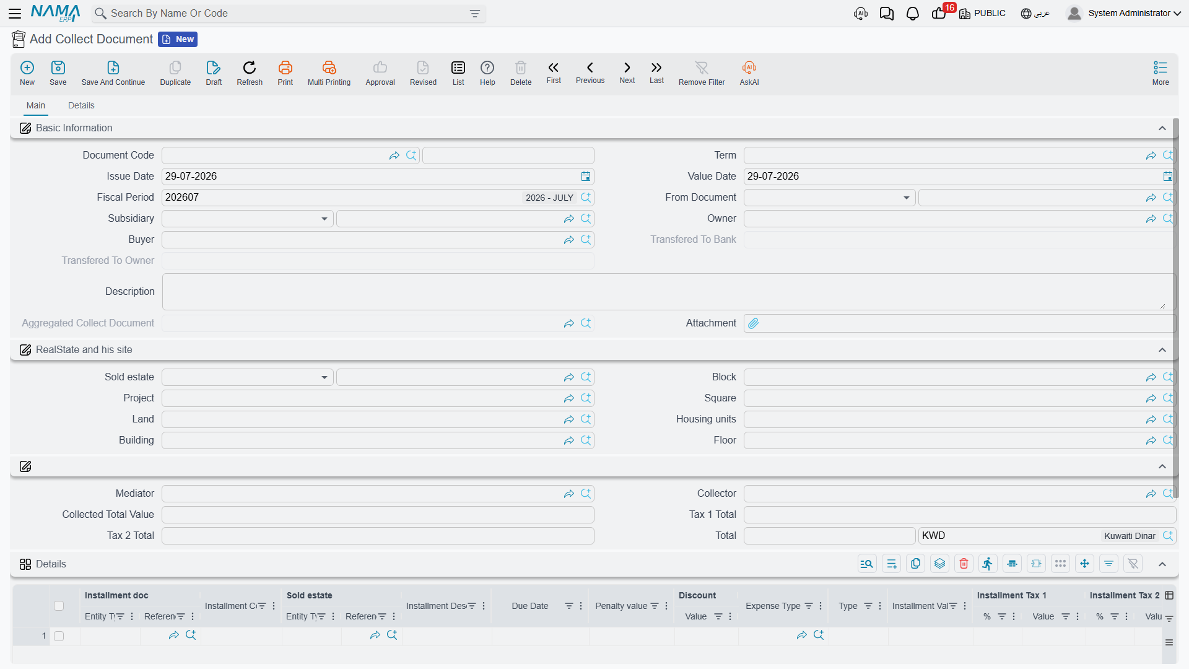Collapse the Basic Information section

[1162, 128]
